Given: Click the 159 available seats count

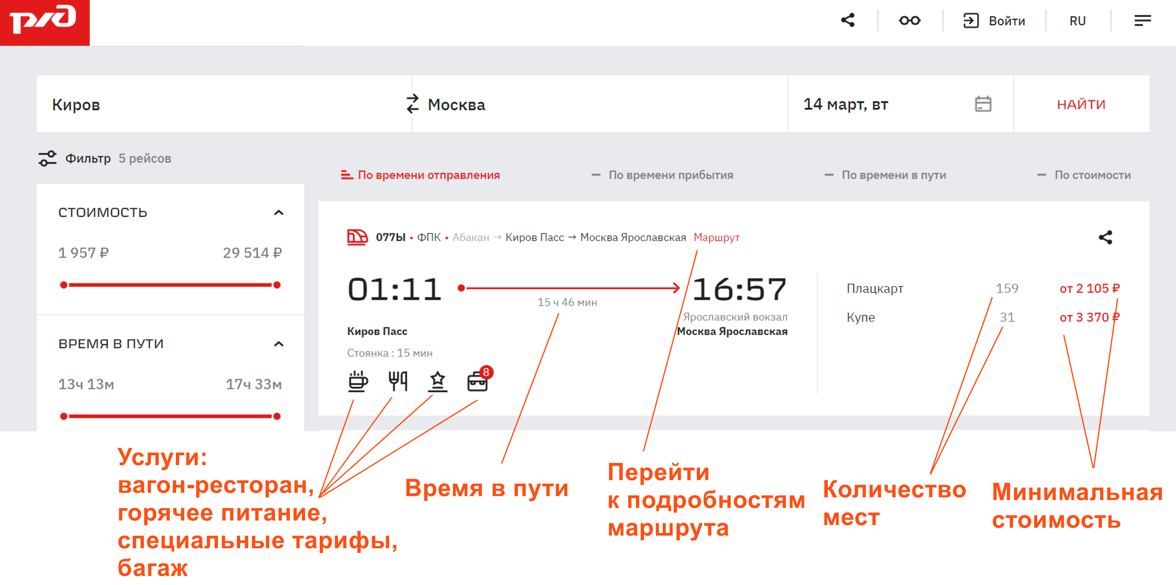Looking at the screenshot, I should (1007, 289).
